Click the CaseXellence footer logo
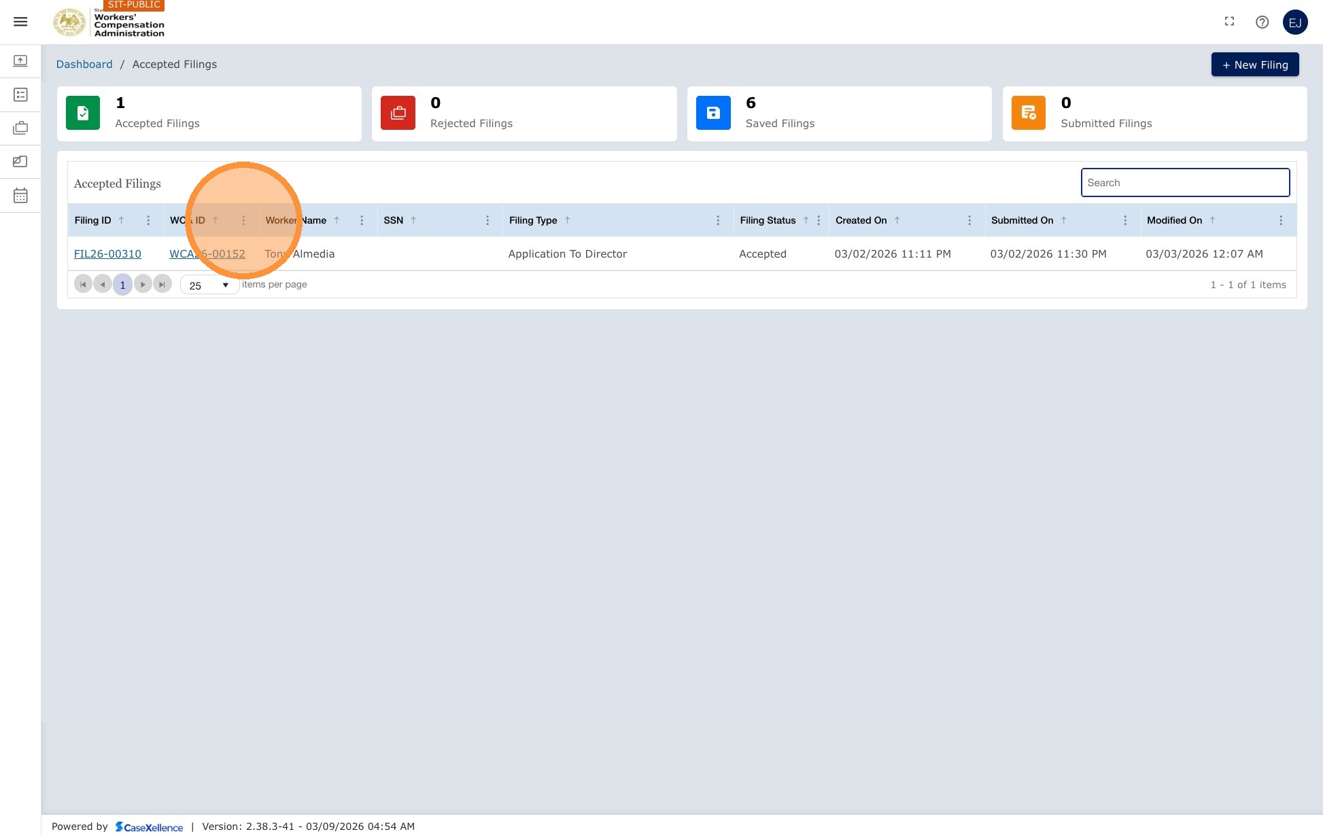 click(149, 826)
